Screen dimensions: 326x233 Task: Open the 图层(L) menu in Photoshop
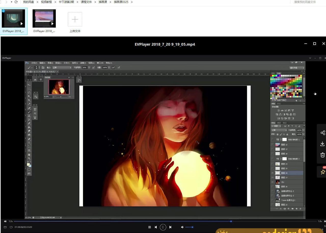[58, 63]
